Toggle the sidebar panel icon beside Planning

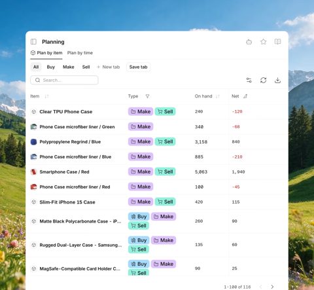(33, 42)
